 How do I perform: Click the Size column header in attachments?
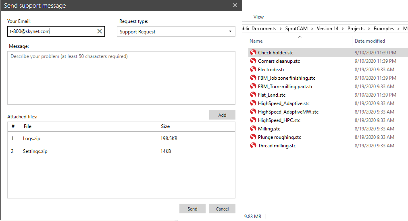(165, 126)
